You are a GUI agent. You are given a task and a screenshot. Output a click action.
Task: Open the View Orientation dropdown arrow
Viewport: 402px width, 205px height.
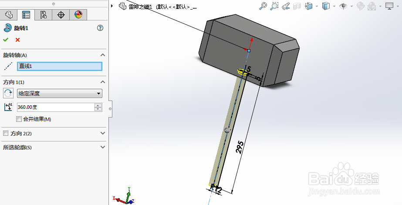click(x=317, y=6)
